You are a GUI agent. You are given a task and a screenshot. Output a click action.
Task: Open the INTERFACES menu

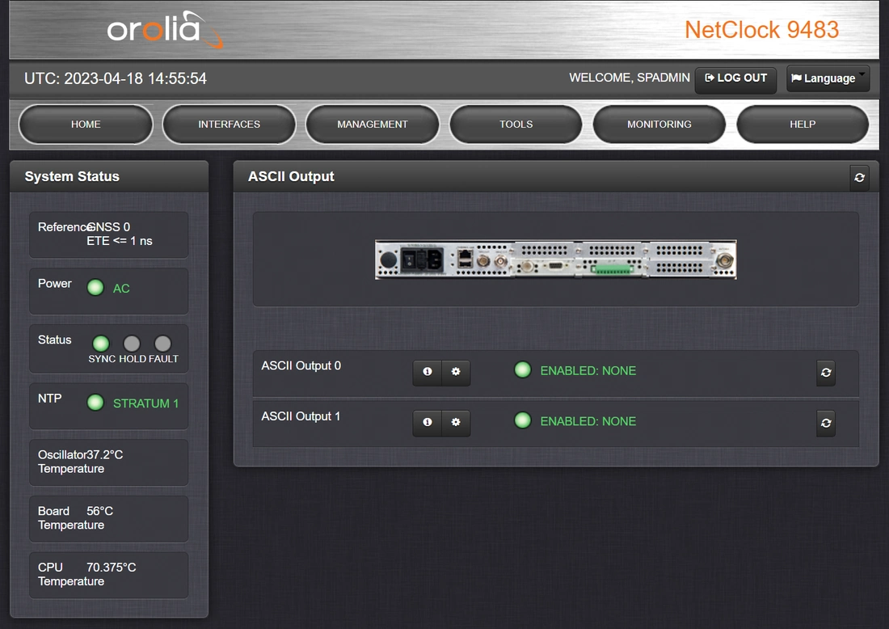229,125
